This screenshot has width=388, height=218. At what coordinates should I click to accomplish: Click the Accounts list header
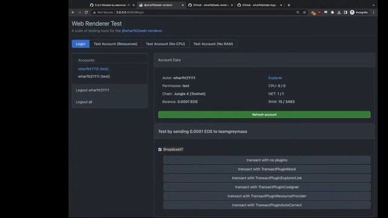[x=86, y=61]
